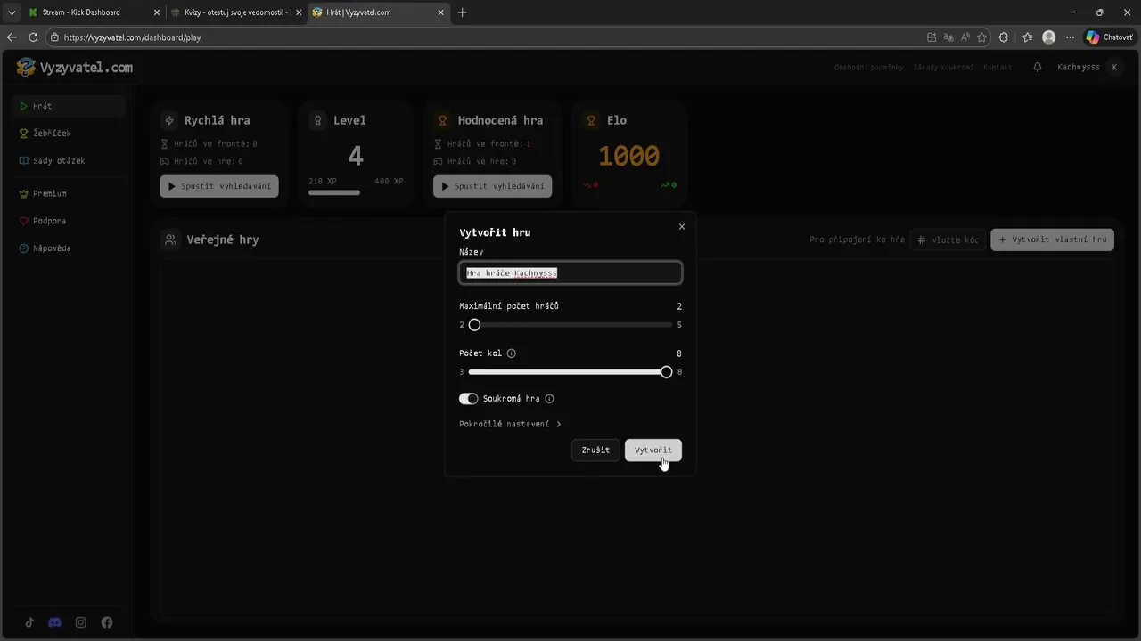Open the tab search dropdown
This screenshot has width=1141, height=641.
click(x=11, y=12)
